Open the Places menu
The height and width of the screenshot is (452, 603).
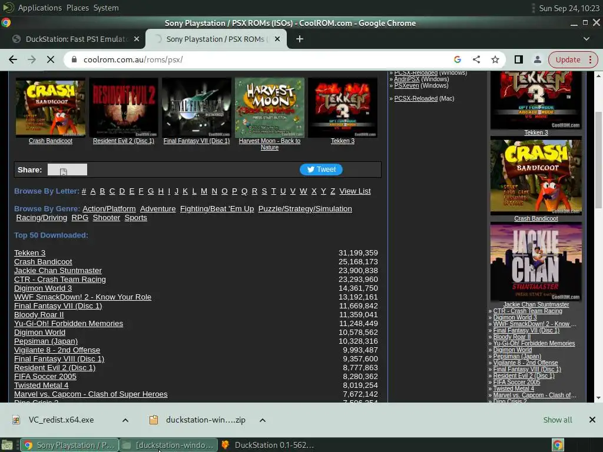tap(77, 8)
